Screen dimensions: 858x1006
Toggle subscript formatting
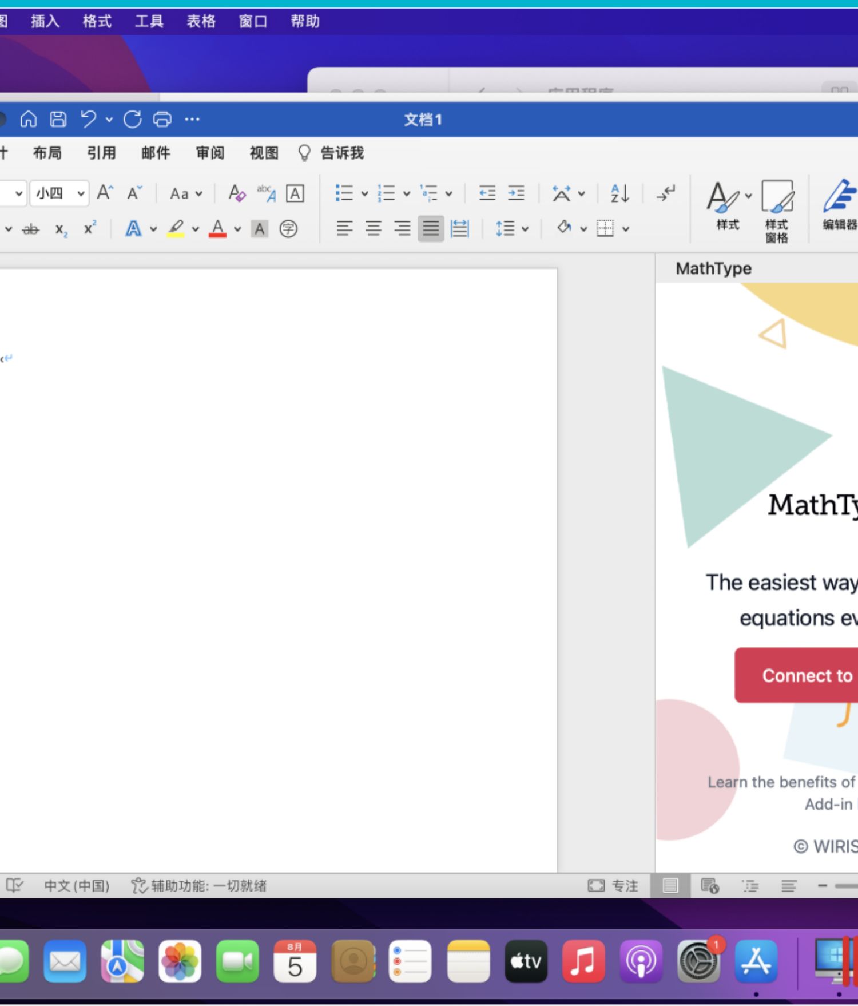coord(61,229)
